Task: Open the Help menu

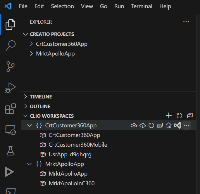Action: tap(165, 6)
